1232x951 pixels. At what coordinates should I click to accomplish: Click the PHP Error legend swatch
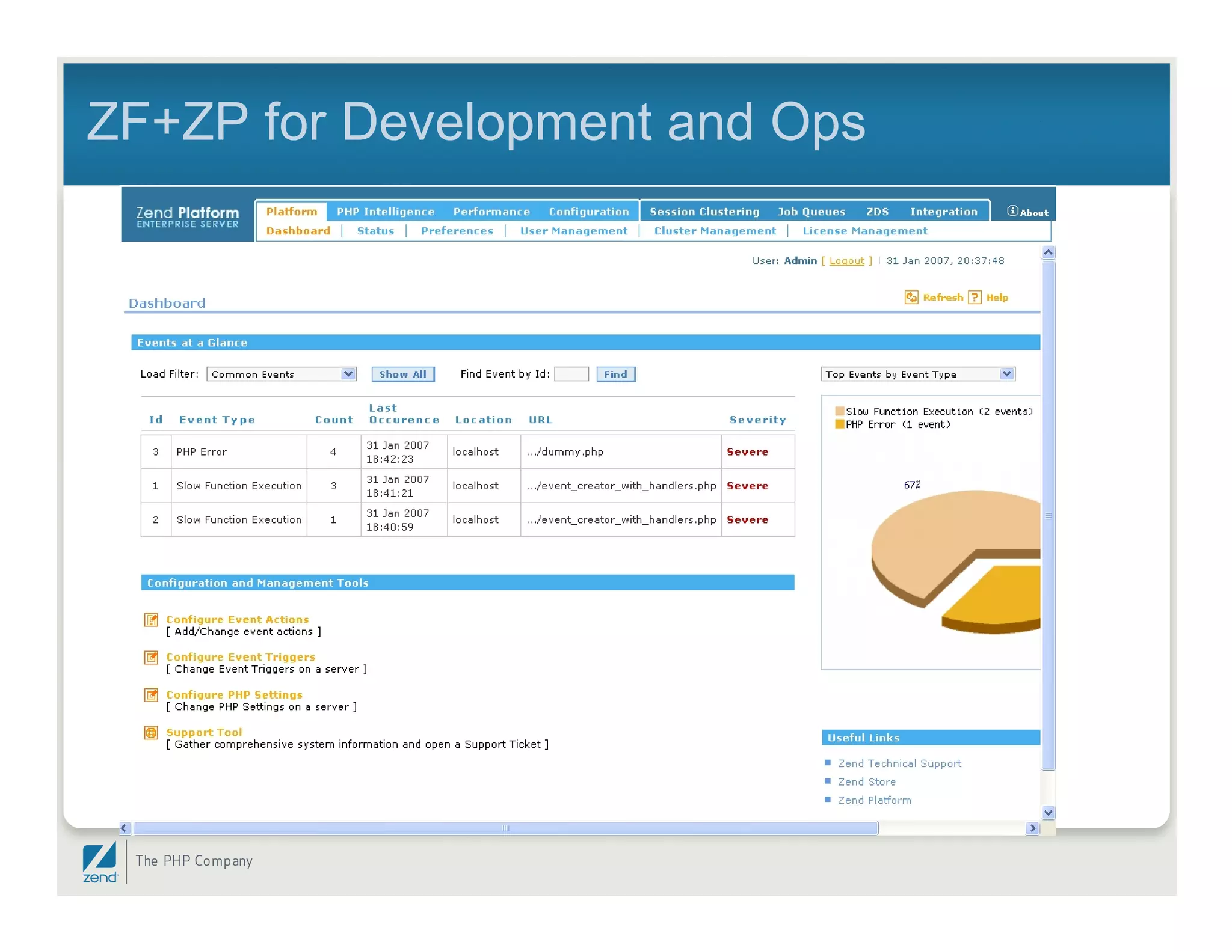(839, 424)
